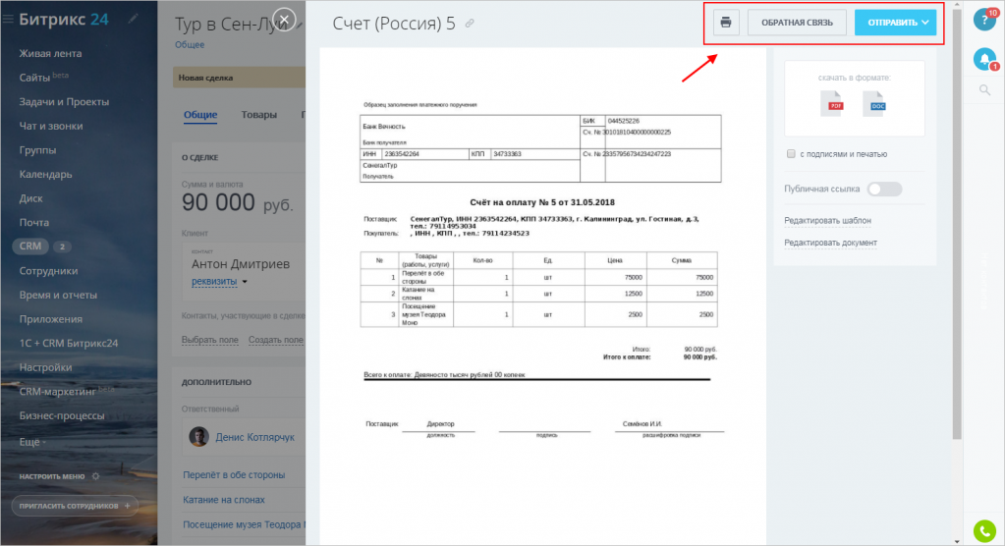Open the Посещение музея Теодора product link
This screenshot has width=1005, height=546.
point(244,524)
